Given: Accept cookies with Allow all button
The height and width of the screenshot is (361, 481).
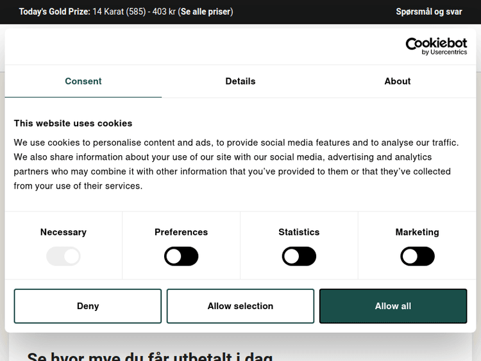Looking at the screenshot, I should pyautogui.click(x=392, y=306).
